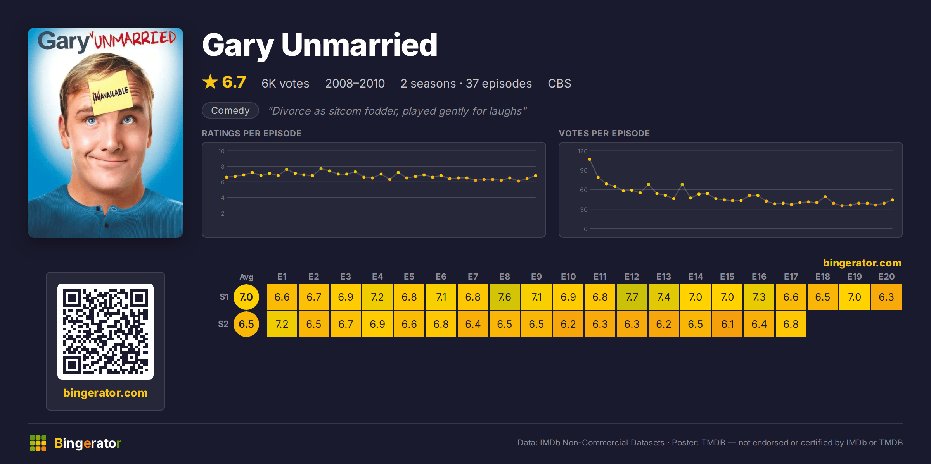The image size is (931, 464).
Task: Open bingerator.com link above episode grid
Action: point(862,263)
